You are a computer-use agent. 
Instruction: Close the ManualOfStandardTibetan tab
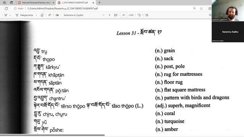[53, 3]
